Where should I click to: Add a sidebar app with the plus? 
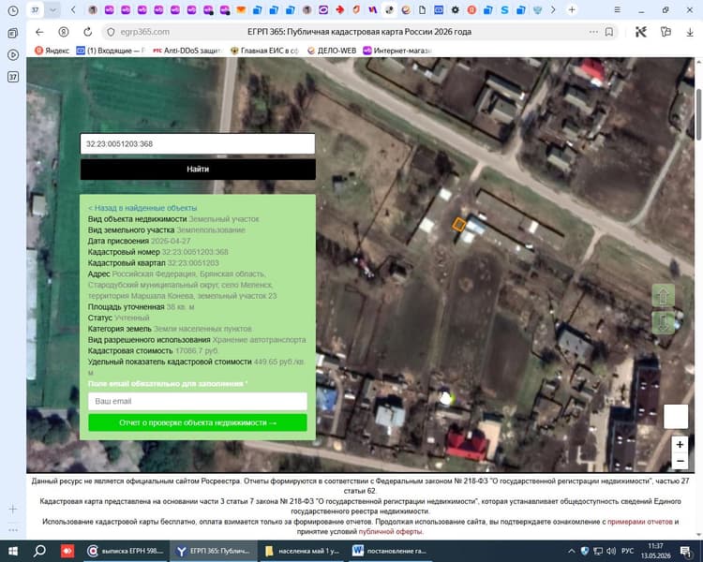(13, 510)
